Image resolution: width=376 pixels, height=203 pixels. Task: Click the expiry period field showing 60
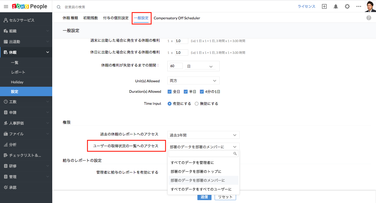[176, 66]
